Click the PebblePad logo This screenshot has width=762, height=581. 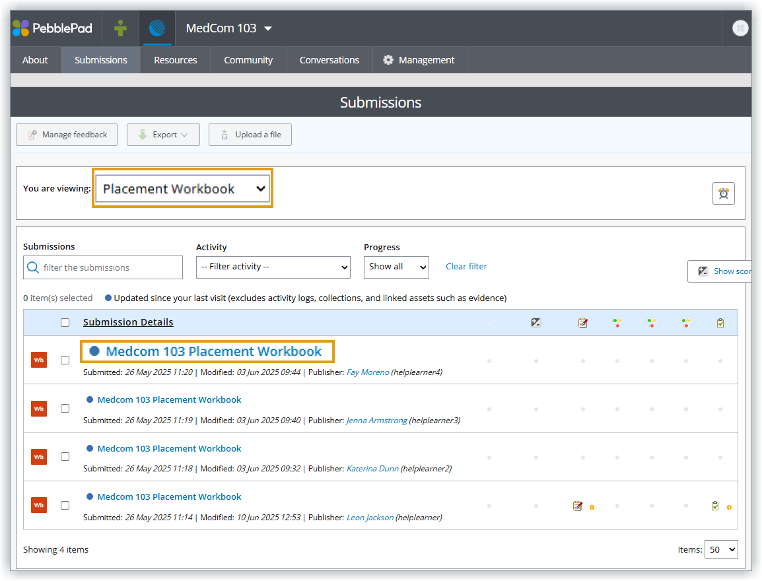pos(52,28)
